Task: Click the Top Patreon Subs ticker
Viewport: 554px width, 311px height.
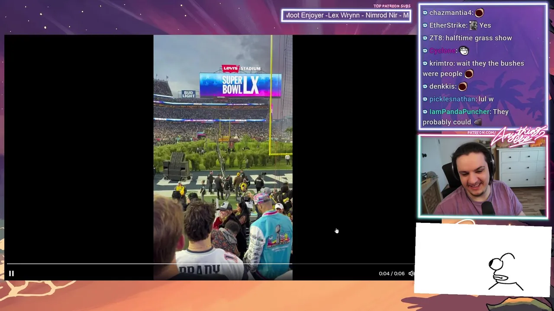Action: click(x=346, y=15)
